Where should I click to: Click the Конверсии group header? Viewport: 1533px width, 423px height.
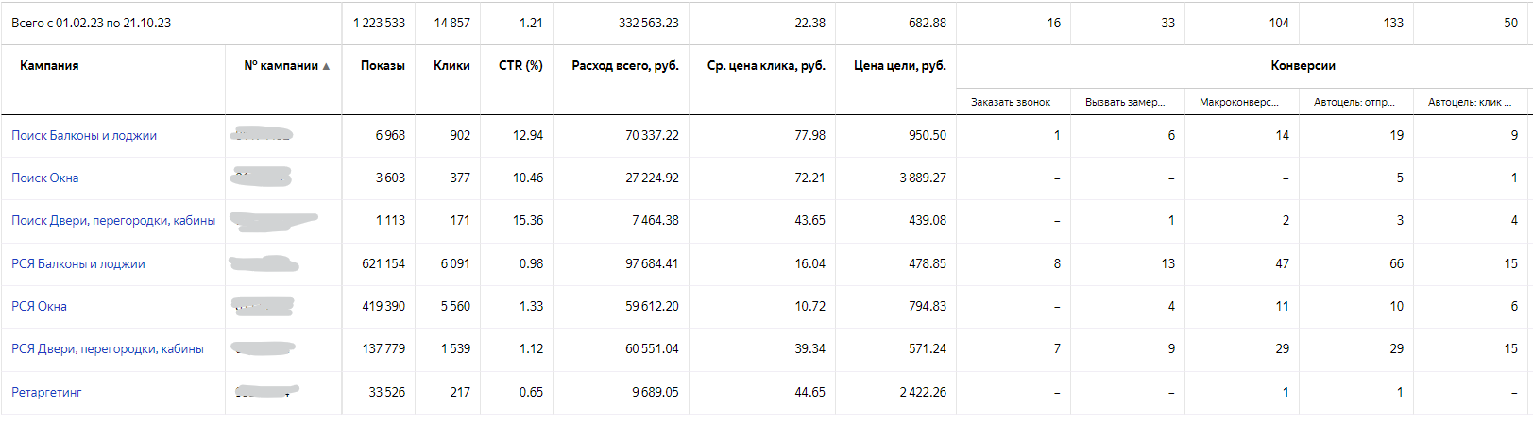(x=1303, y=66)
